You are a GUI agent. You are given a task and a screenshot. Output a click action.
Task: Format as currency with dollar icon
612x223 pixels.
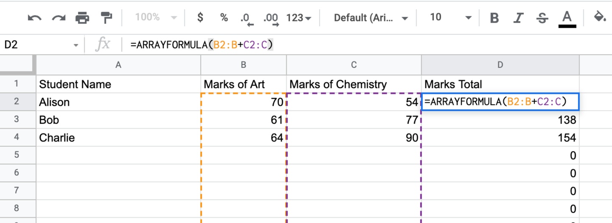coord(200,17)
